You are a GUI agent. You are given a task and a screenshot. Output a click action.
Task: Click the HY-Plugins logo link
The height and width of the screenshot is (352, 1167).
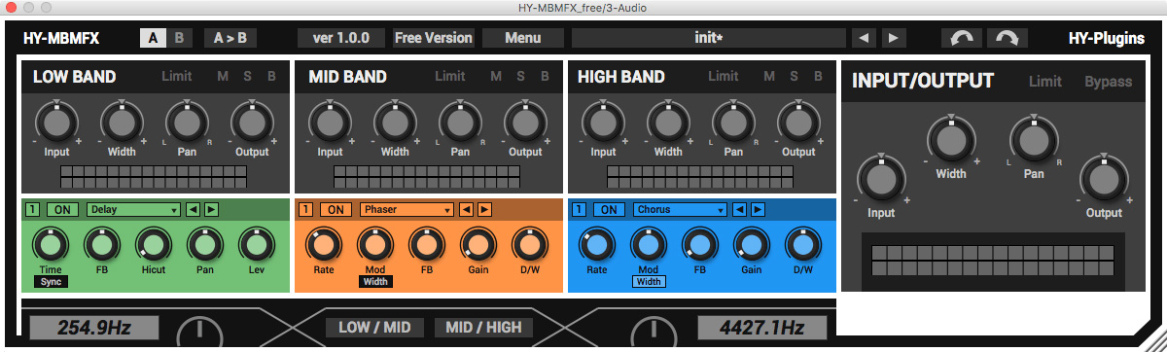tap(1106, 39)
